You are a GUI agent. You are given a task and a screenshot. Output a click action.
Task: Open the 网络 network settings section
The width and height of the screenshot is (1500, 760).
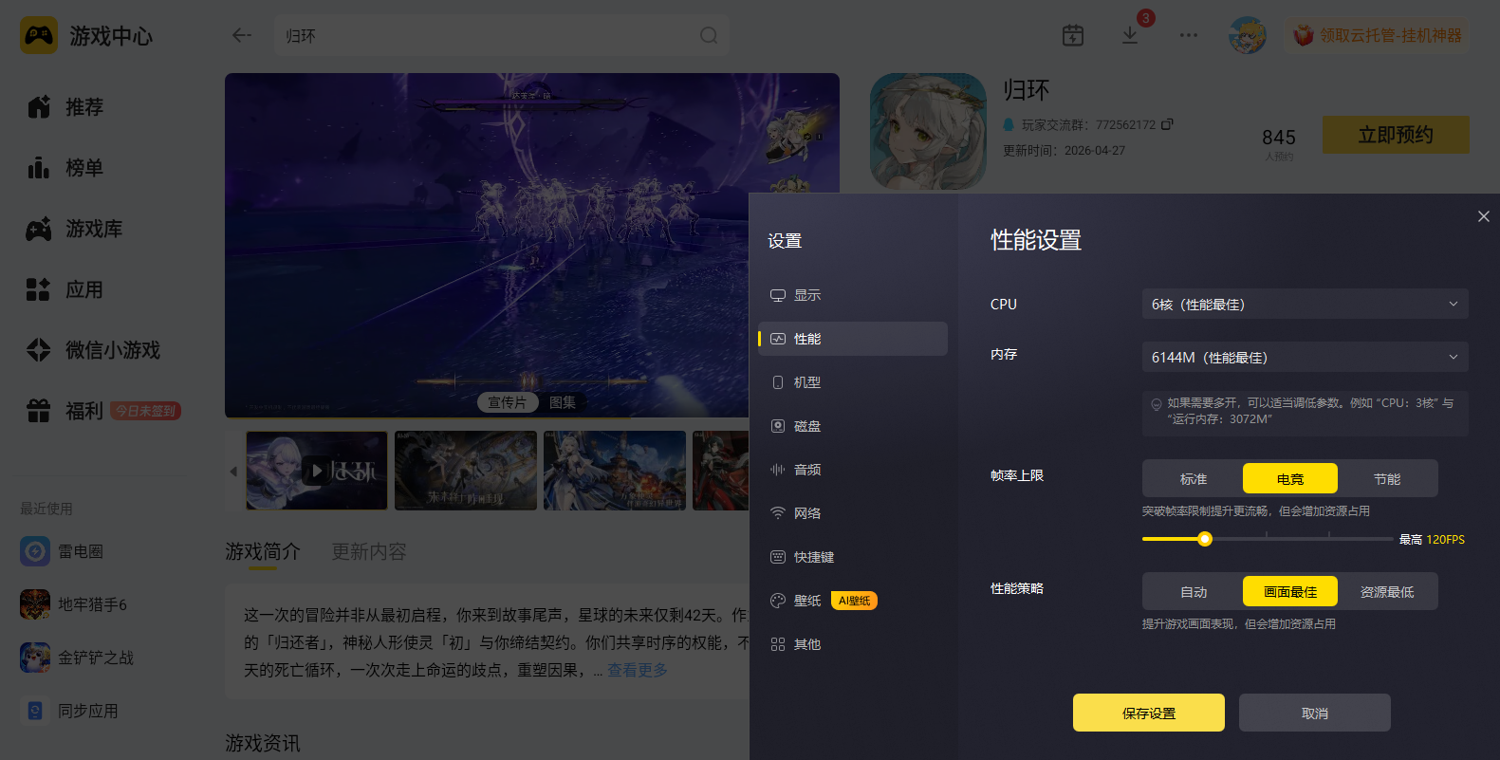(x=852, y=513)
